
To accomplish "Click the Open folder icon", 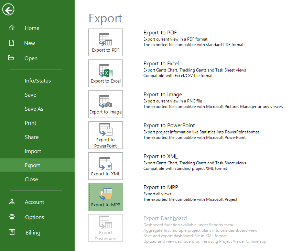I will tap(11, 58).
